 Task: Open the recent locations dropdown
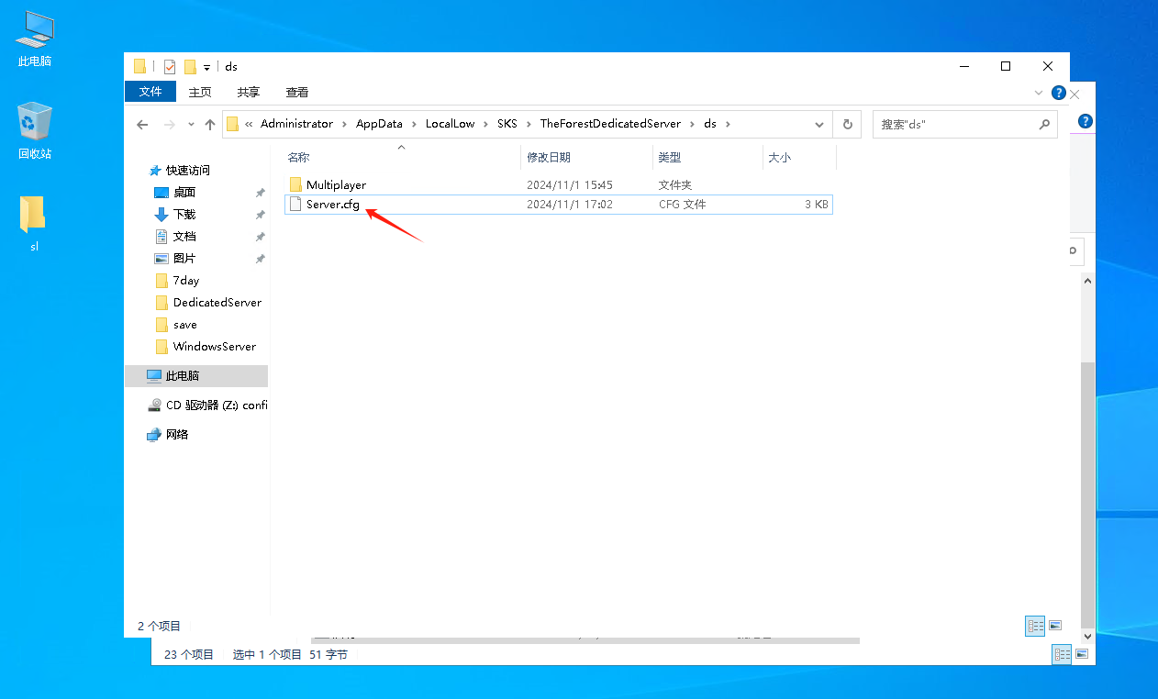click(191, 124)
